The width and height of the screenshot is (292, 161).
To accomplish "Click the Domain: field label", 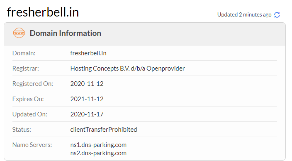I will tap(24, 53).
